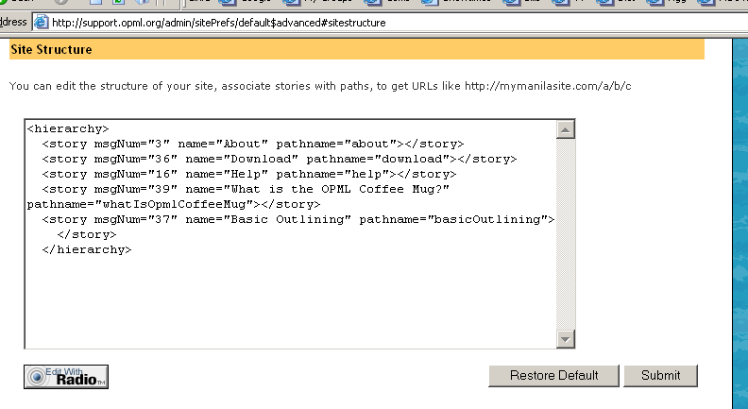Place cursor on the Download story line
748x409 pixels.
point(279,159)
